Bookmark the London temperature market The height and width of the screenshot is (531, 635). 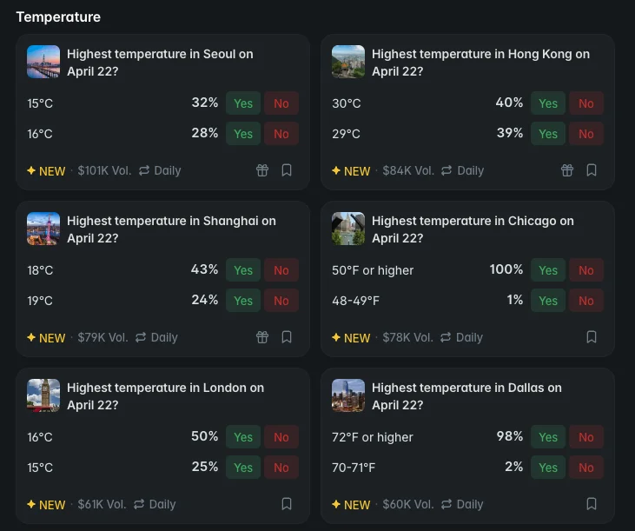tap(287, 504)
